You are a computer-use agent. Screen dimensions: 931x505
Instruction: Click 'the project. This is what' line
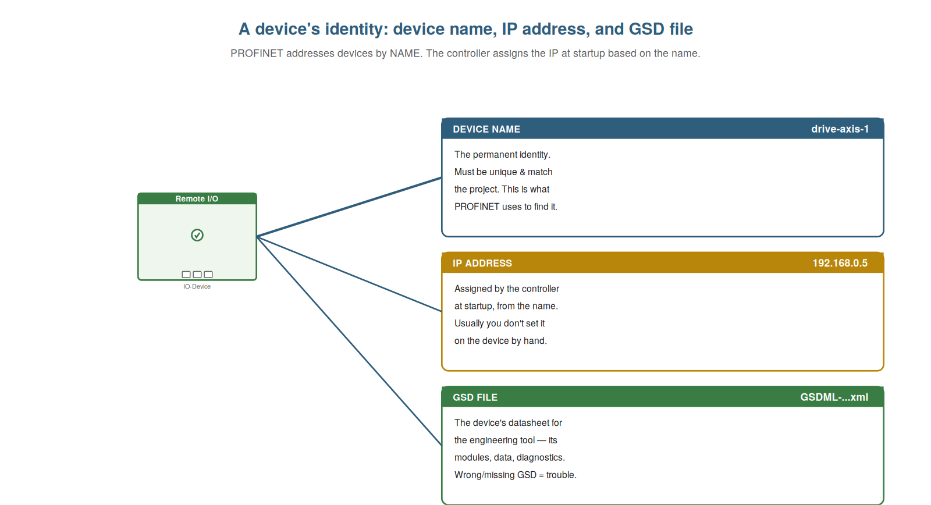click(502, 190)
